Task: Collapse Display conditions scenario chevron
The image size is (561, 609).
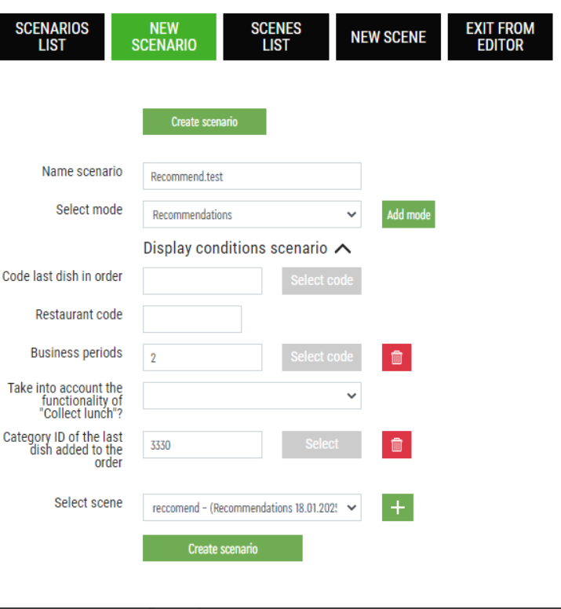Action: pos(343,248)
